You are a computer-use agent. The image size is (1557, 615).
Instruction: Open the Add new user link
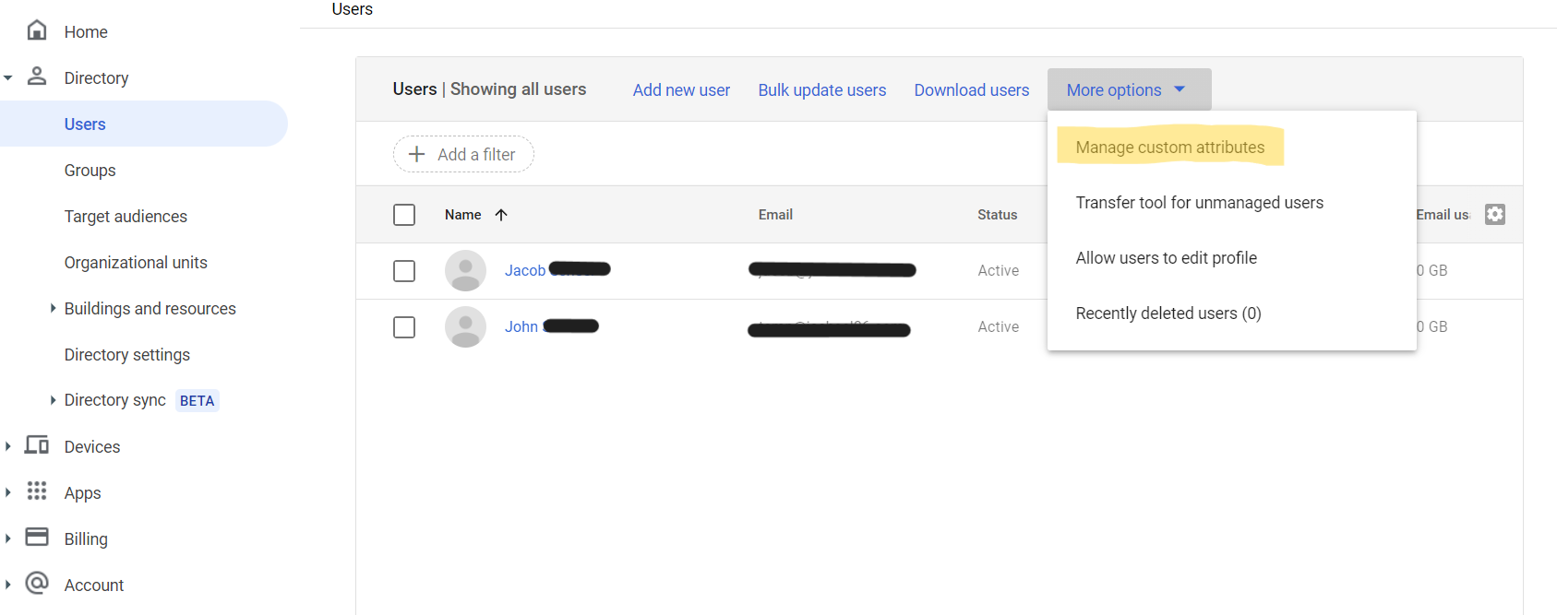click(x=681, y=90)
